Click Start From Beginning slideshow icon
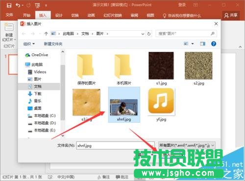This screenshot has height=181, width=245. [37, 6]
